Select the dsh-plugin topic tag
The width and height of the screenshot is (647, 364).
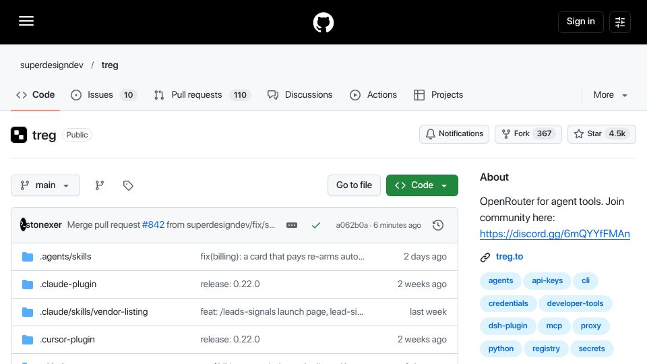coord(508,326)
